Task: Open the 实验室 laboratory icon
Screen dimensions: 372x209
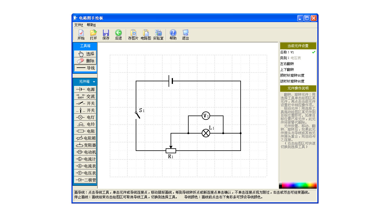Action: click(158, 35)
